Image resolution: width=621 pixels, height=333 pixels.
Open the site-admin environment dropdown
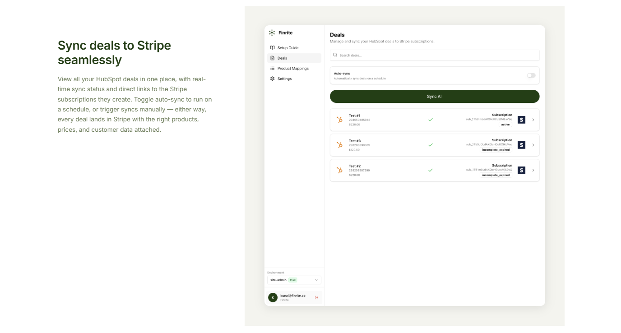(x=294, y=280)
